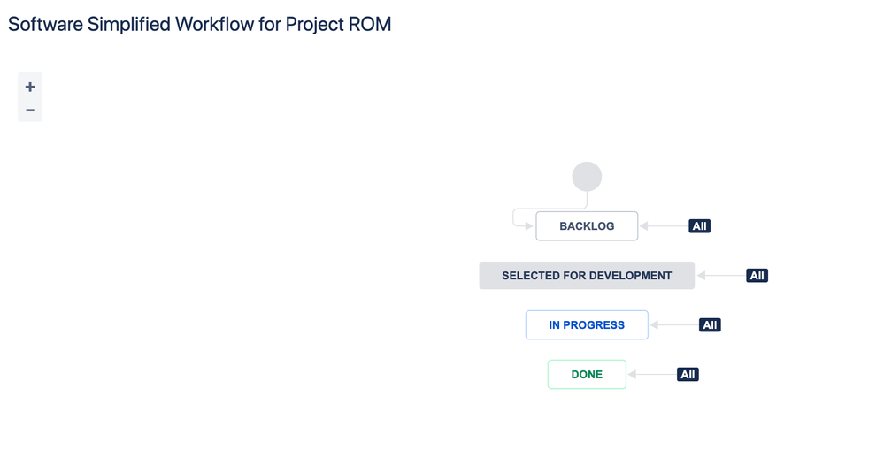This screenshot has height=457, width=884.
Task: Select the SELECTED FOR DEVELOPMENT status
Action: pyautogui.click(x=587, y=276)
